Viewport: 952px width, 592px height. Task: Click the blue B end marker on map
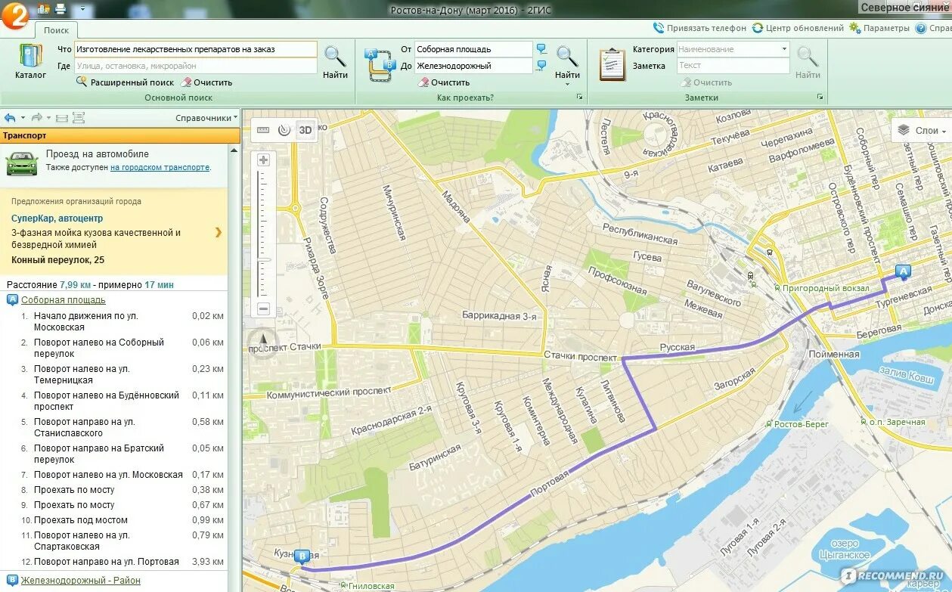click(x=302, y=558)
